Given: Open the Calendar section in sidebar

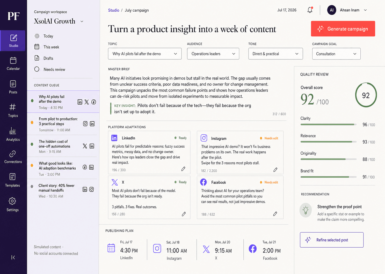Looking at the screenshot, I should [x=13, y=64].
